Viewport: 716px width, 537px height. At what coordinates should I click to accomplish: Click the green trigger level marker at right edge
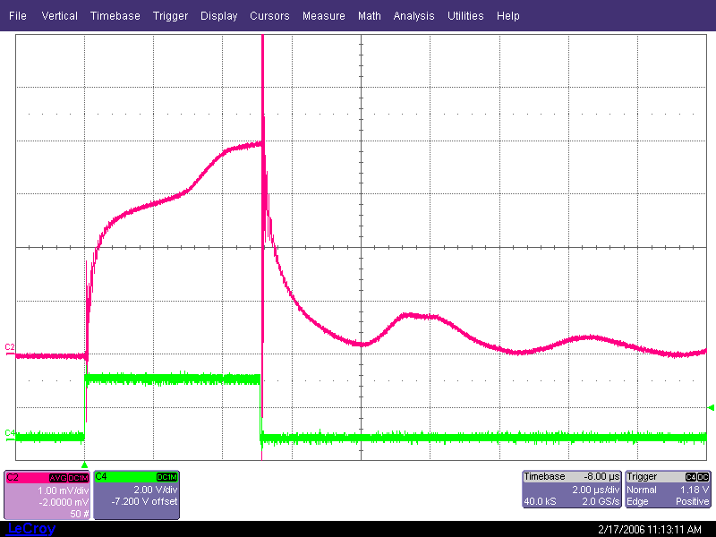[x=711, y=407]
